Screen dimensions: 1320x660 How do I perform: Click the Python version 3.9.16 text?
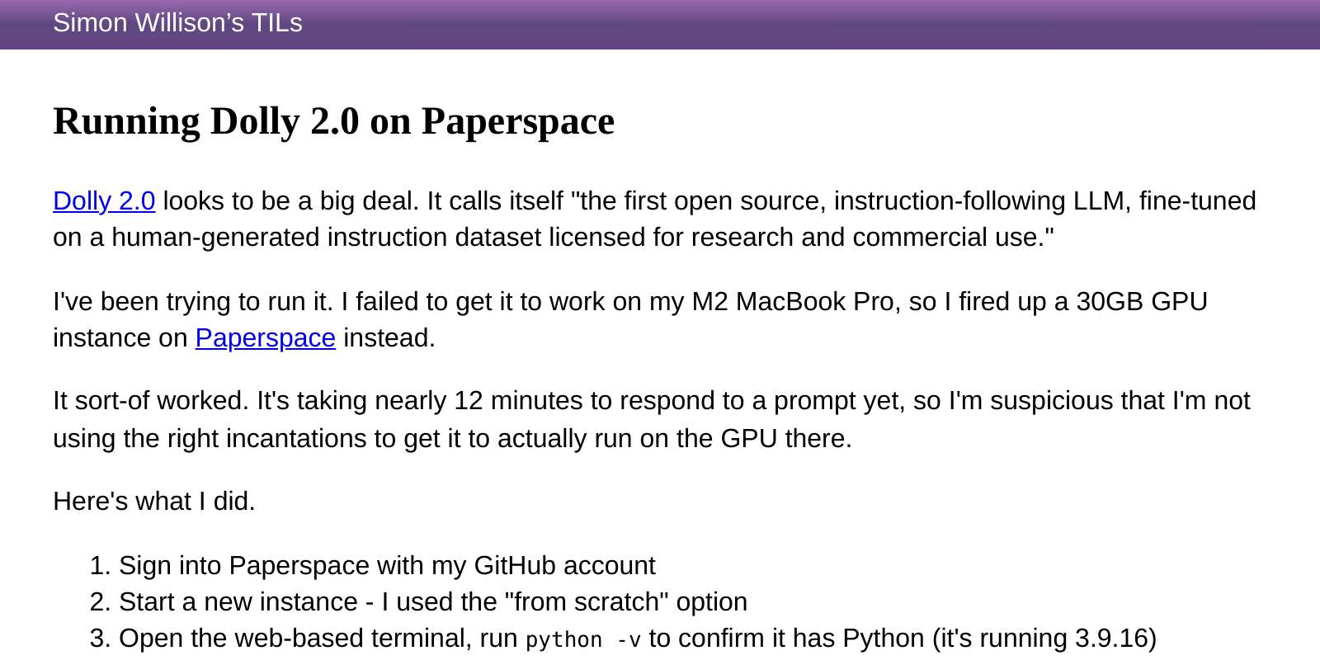[1115, 637]
